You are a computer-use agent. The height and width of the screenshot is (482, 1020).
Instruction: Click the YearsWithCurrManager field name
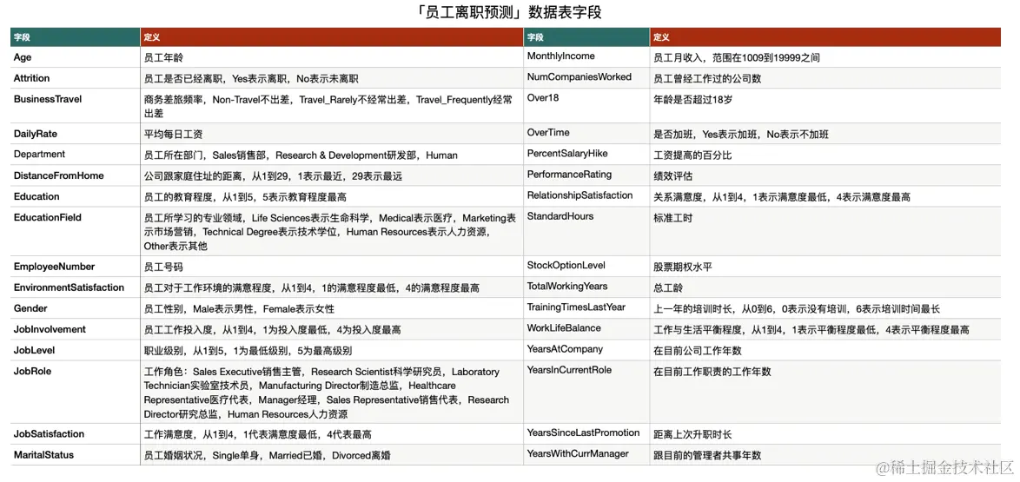click(578, 453)
